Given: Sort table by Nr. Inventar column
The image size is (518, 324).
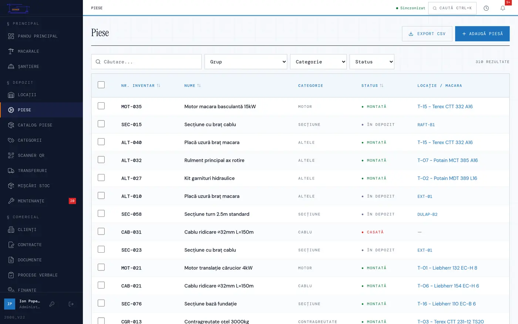Looking at the screenshot, I should [x=141, y=86].
